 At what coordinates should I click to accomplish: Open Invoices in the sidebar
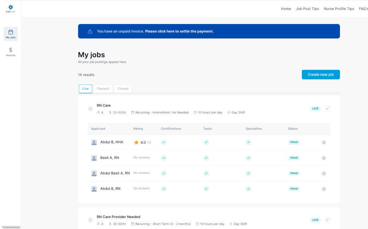11,52
